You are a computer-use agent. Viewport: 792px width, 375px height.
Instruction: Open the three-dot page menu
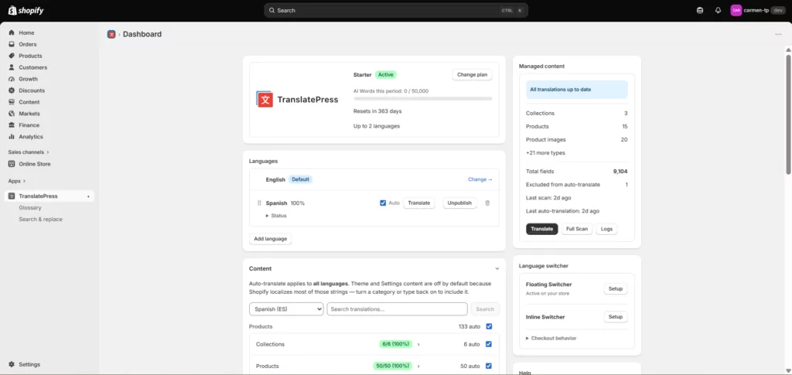[778, 34]
